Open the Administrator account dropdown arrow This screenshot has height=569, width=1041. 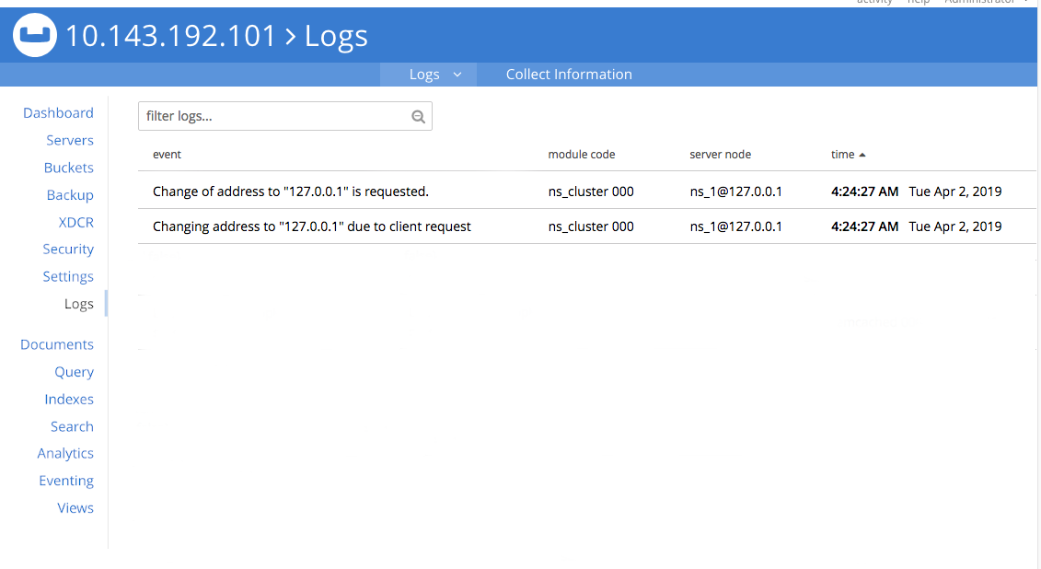pyautogui.click(x=1026, y=3)
